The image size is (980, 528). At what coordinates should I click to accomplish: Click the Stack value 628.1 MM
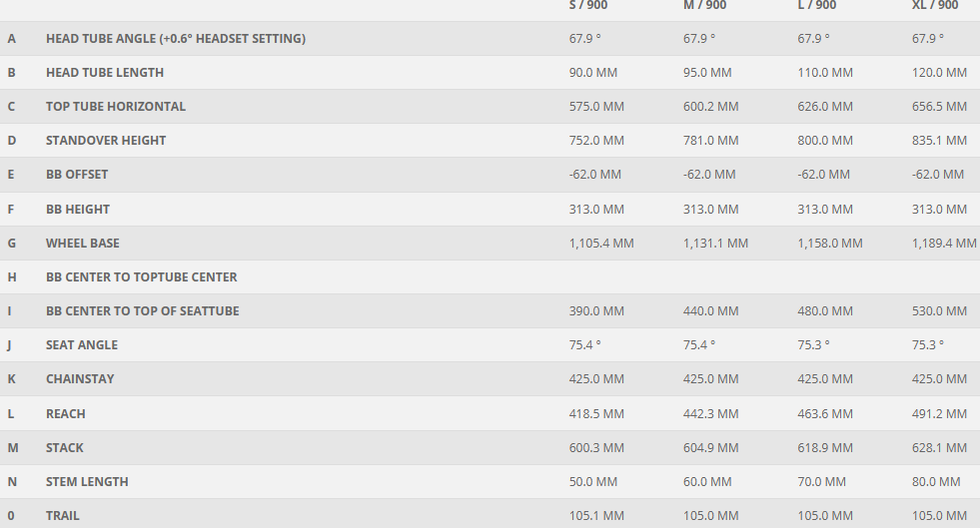(939, 448)
